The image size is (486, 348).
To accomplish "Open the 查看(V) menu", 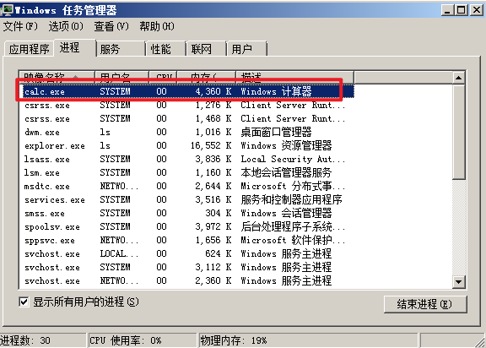I will pos(111,26).
